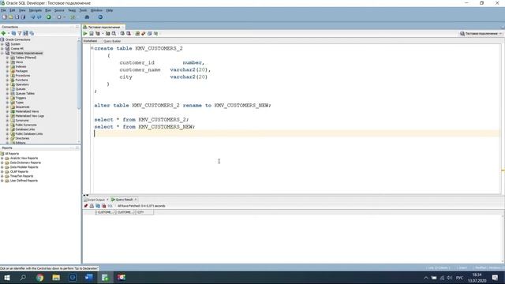Select Public Synonyms in the tree
Screen dimensions: 505x284
[x=26, y=125]
